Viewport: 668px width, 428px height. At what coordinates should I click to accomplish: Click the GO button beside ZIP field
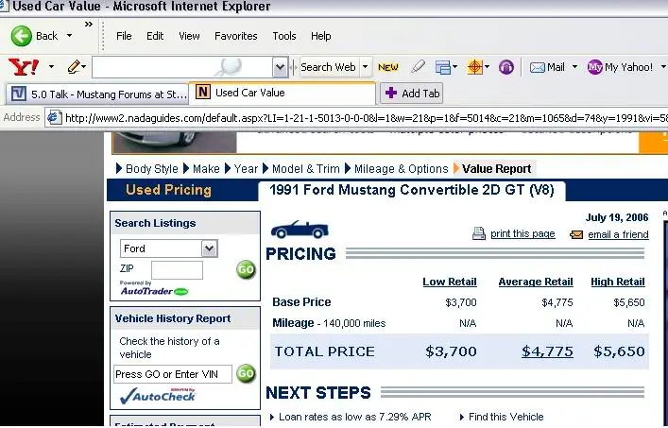click(246, 269)
